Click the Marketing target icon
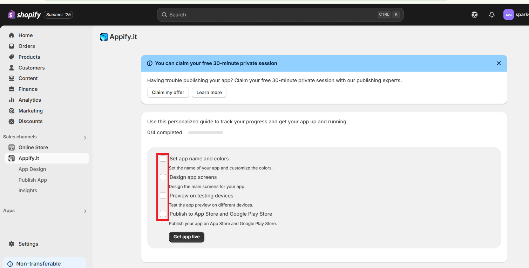This screenshot has height=268, width=529. tap(12, 111)
